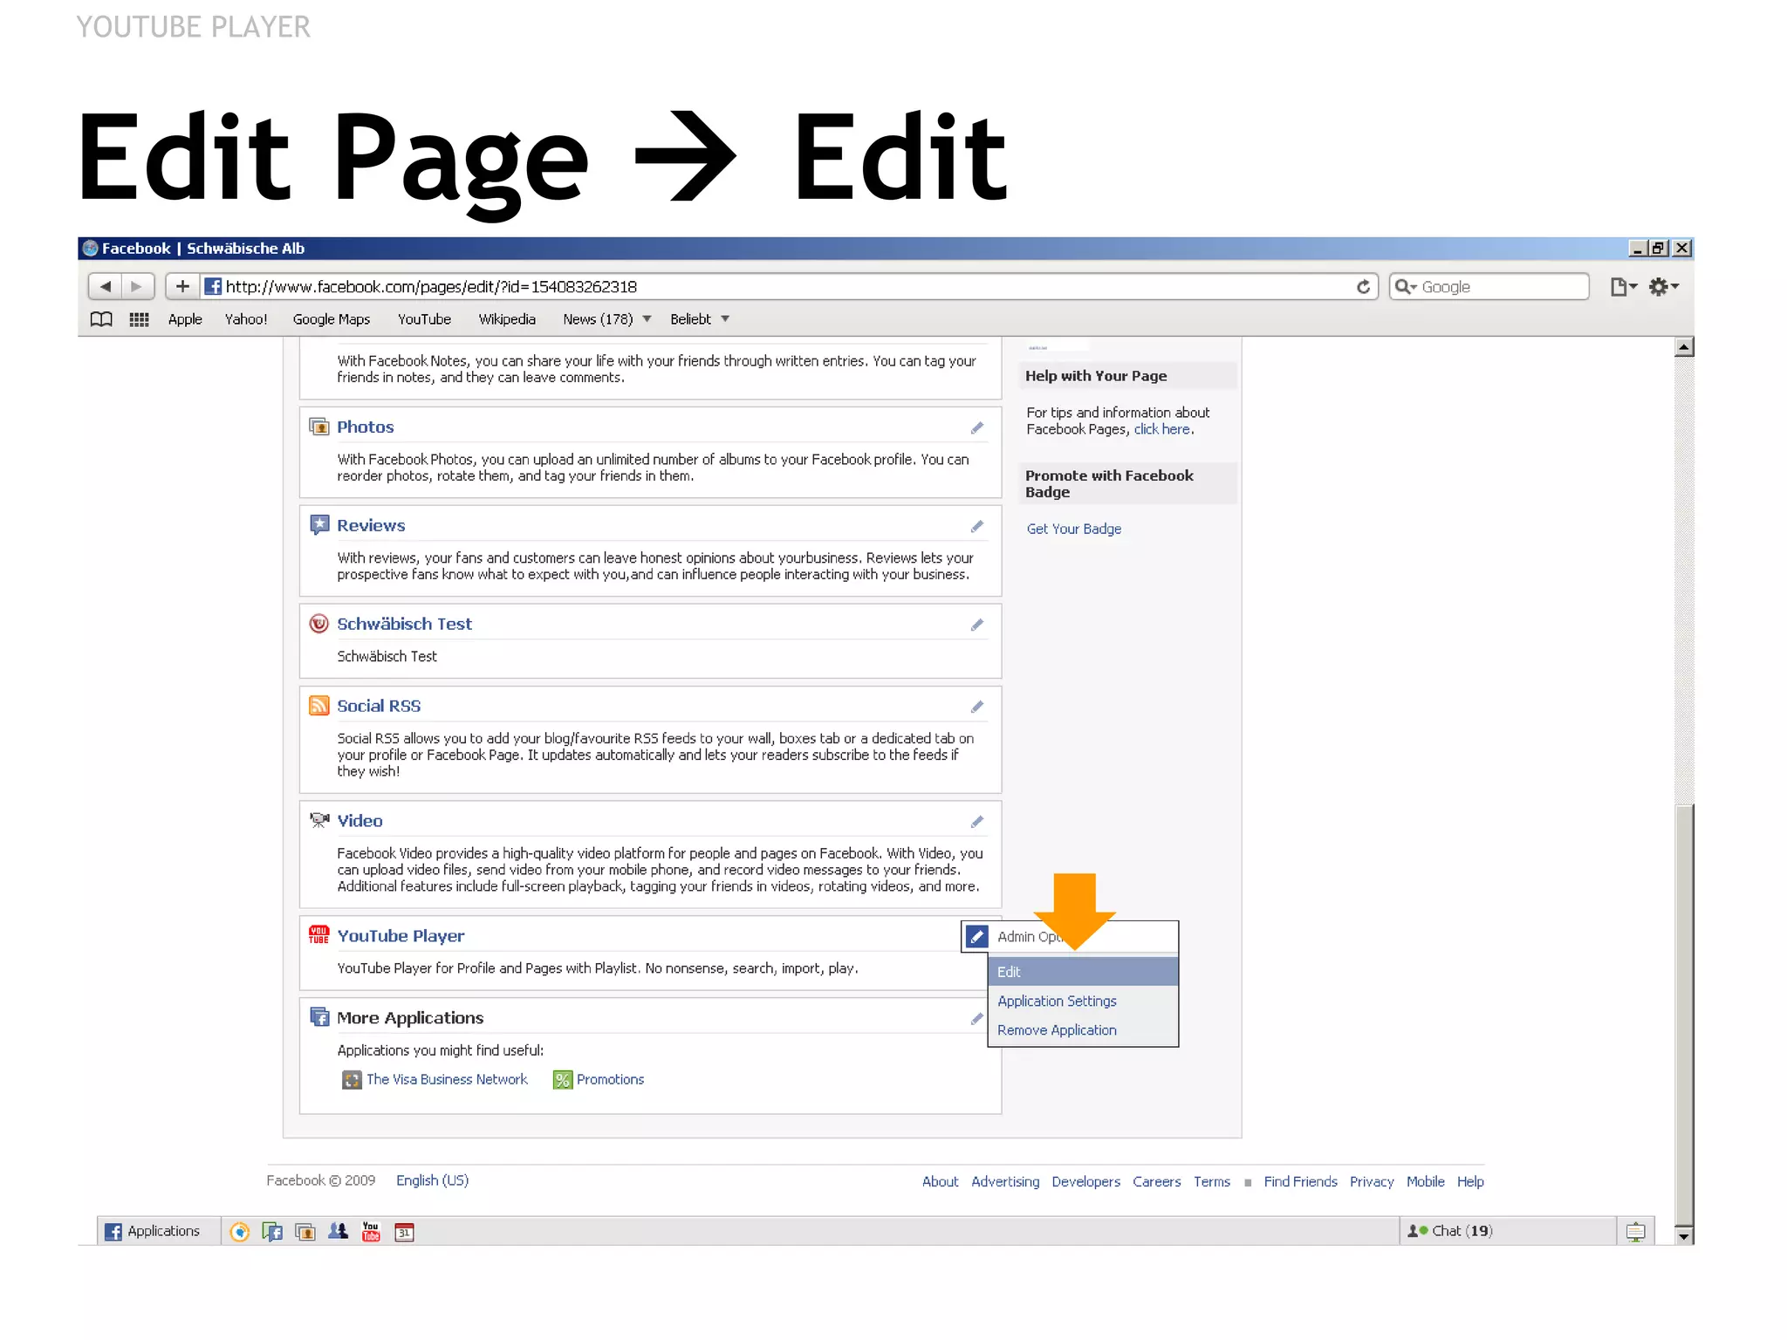Change language via English (US) link
The height and width of the screenshot is (1340, 1787).
click(432, 1180)
